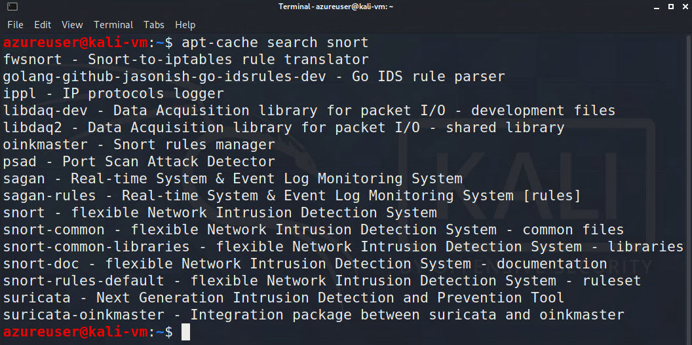Click the window title 'Terminal - azureuser@kali-vm: ~'
This screenshot has height=345, width=692.
(x=346, y=7)
